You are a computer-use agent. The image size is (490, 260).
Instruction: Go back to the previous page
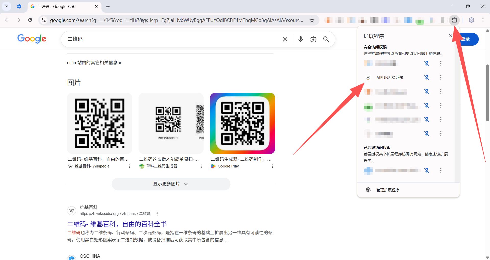click(7, 20)
